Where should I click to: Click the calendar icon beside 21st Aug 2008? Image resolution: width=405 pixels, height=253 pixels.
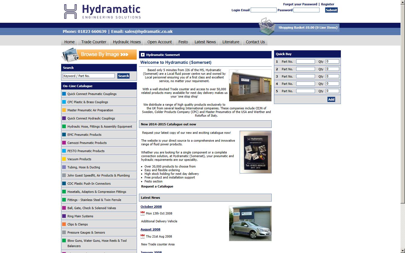click(x=143, y=236)
